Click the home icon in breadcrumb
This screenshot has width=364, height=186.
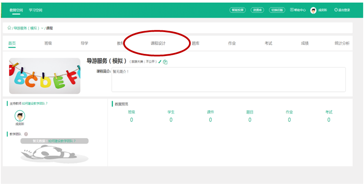coord(9,28)
